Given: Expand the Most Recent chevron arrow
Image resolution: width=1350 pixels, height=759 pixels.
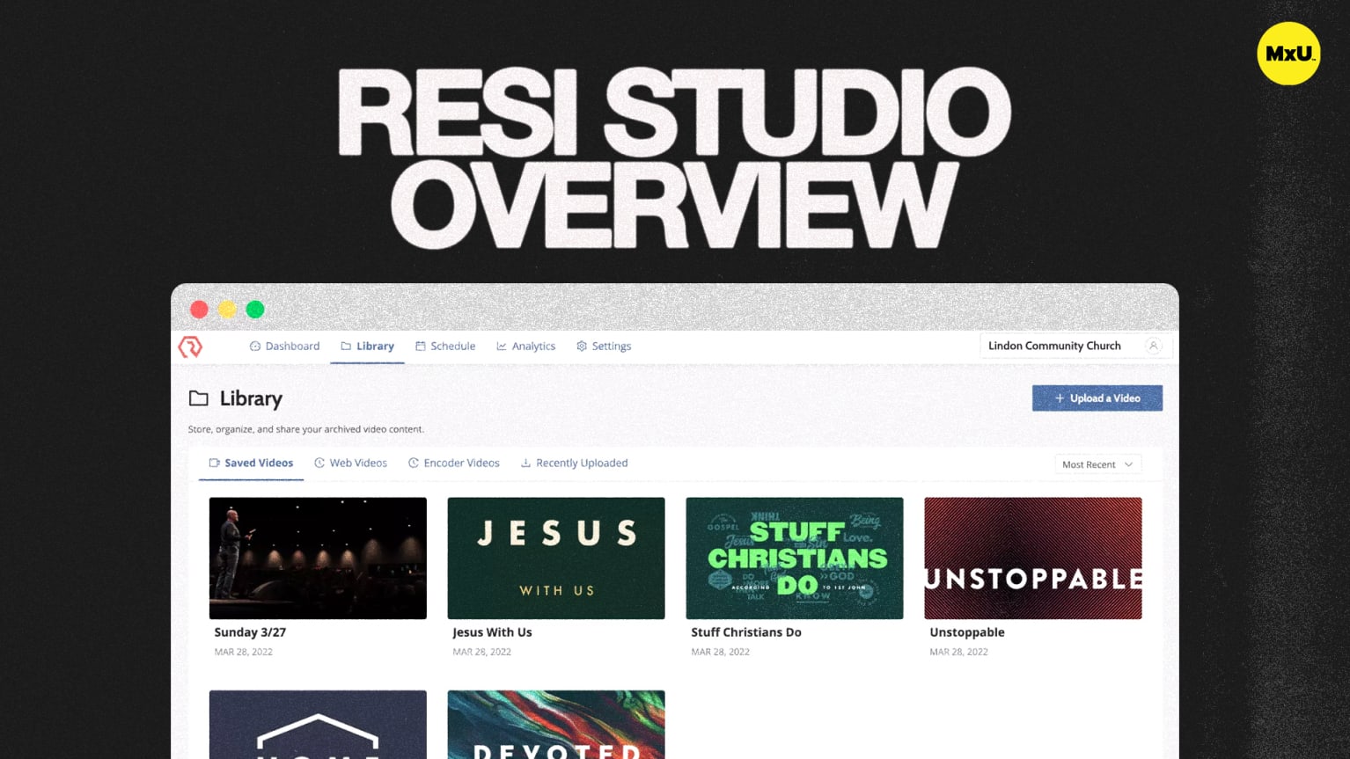Looking at the screenshot, I should click(1129, 464).
